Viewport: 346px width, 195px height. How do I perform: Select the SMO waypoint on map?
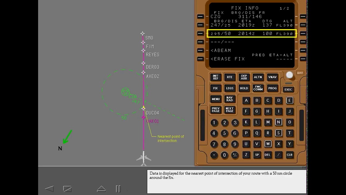pyautogui.click(x=143, y=34)
